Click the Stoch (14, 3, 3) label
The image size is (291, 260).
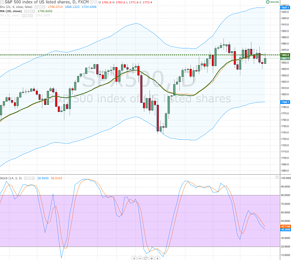coord(11,178)
